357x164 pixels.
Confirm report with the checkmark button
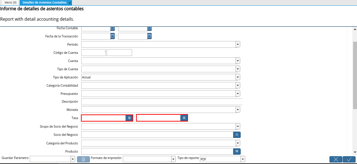349,159
